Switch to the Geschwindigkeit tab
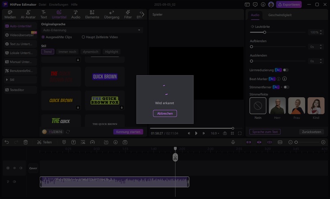Screen dimensions: 330x199 pyautogui.click(x=280, y=15)
